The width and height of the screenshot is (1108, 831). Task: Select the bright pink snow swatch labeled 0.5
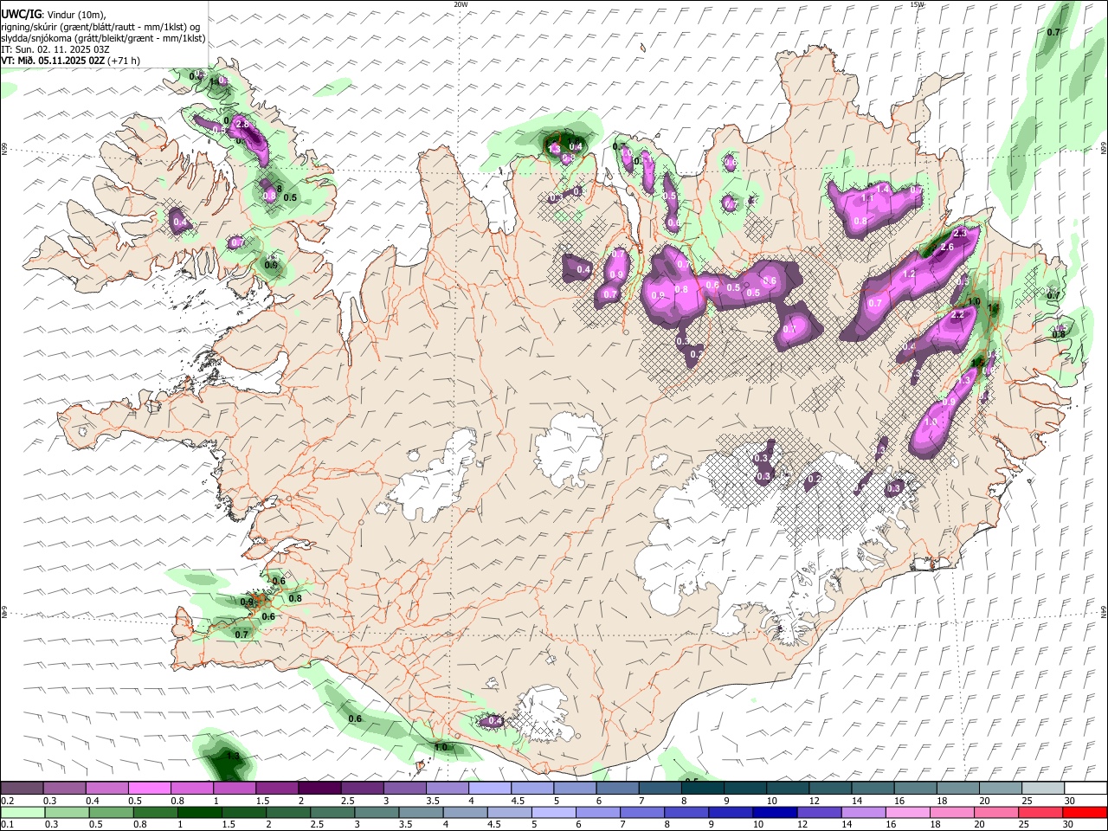[x=149, y=788]
